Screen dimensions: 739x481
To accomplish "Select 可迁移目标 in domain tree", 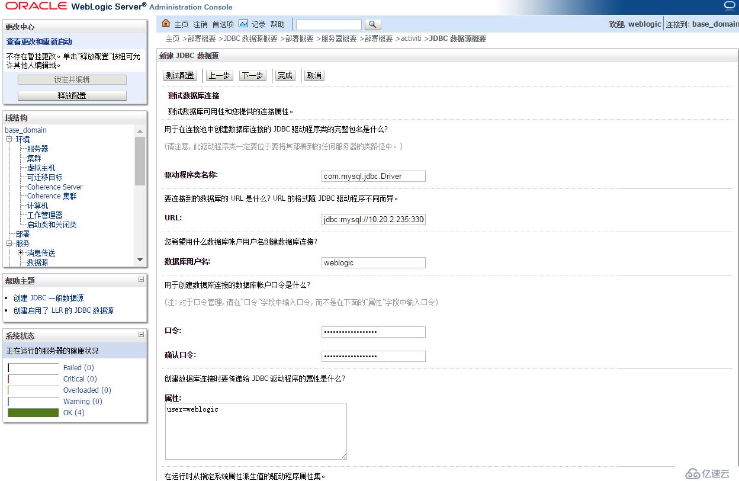I will coord(45,177).
